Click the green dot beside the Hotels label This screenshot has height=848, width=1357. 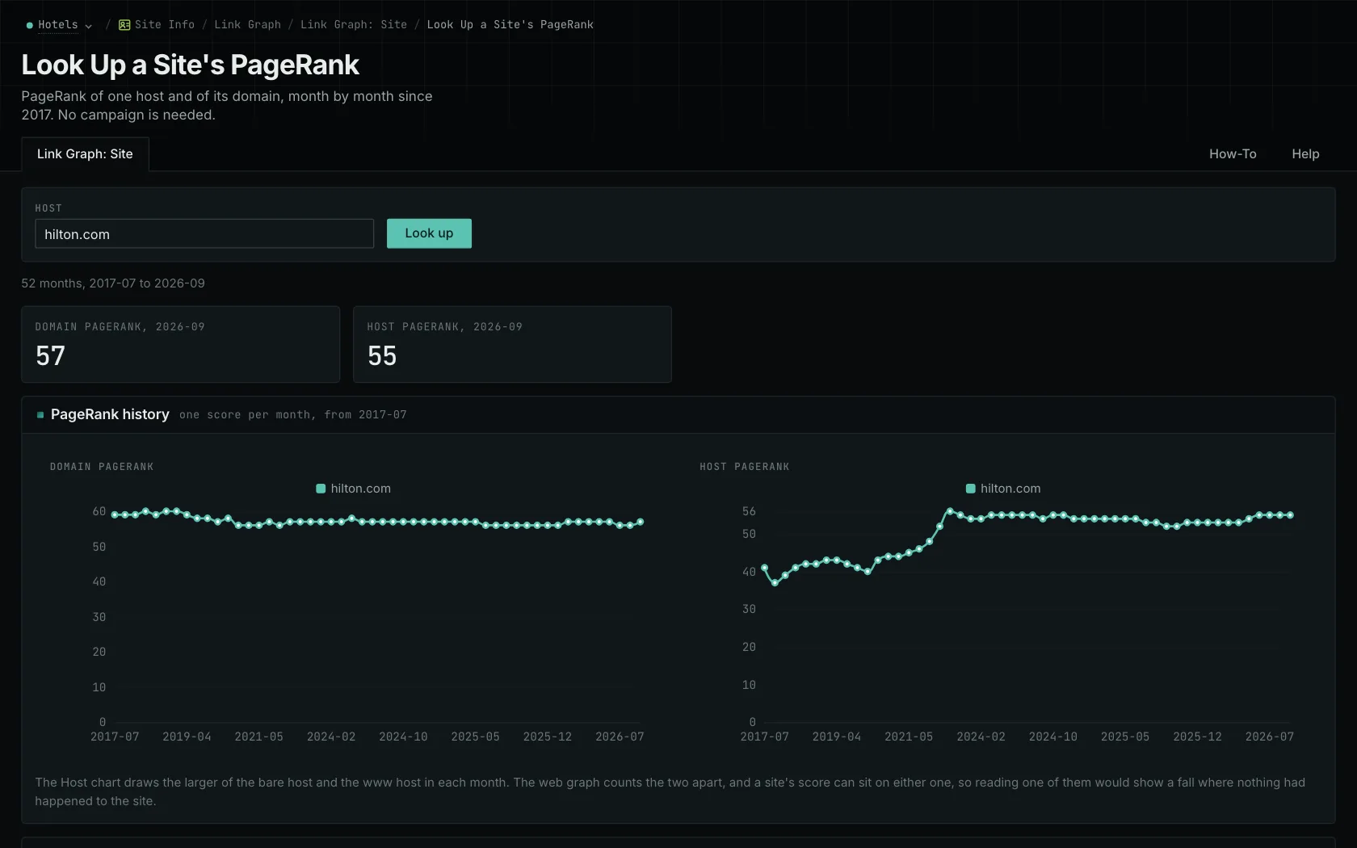click(x=30, y=26)
